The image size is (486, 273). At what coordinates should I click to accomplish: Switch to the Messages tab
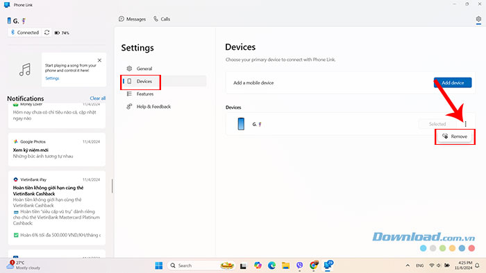(x=133, y=19)
